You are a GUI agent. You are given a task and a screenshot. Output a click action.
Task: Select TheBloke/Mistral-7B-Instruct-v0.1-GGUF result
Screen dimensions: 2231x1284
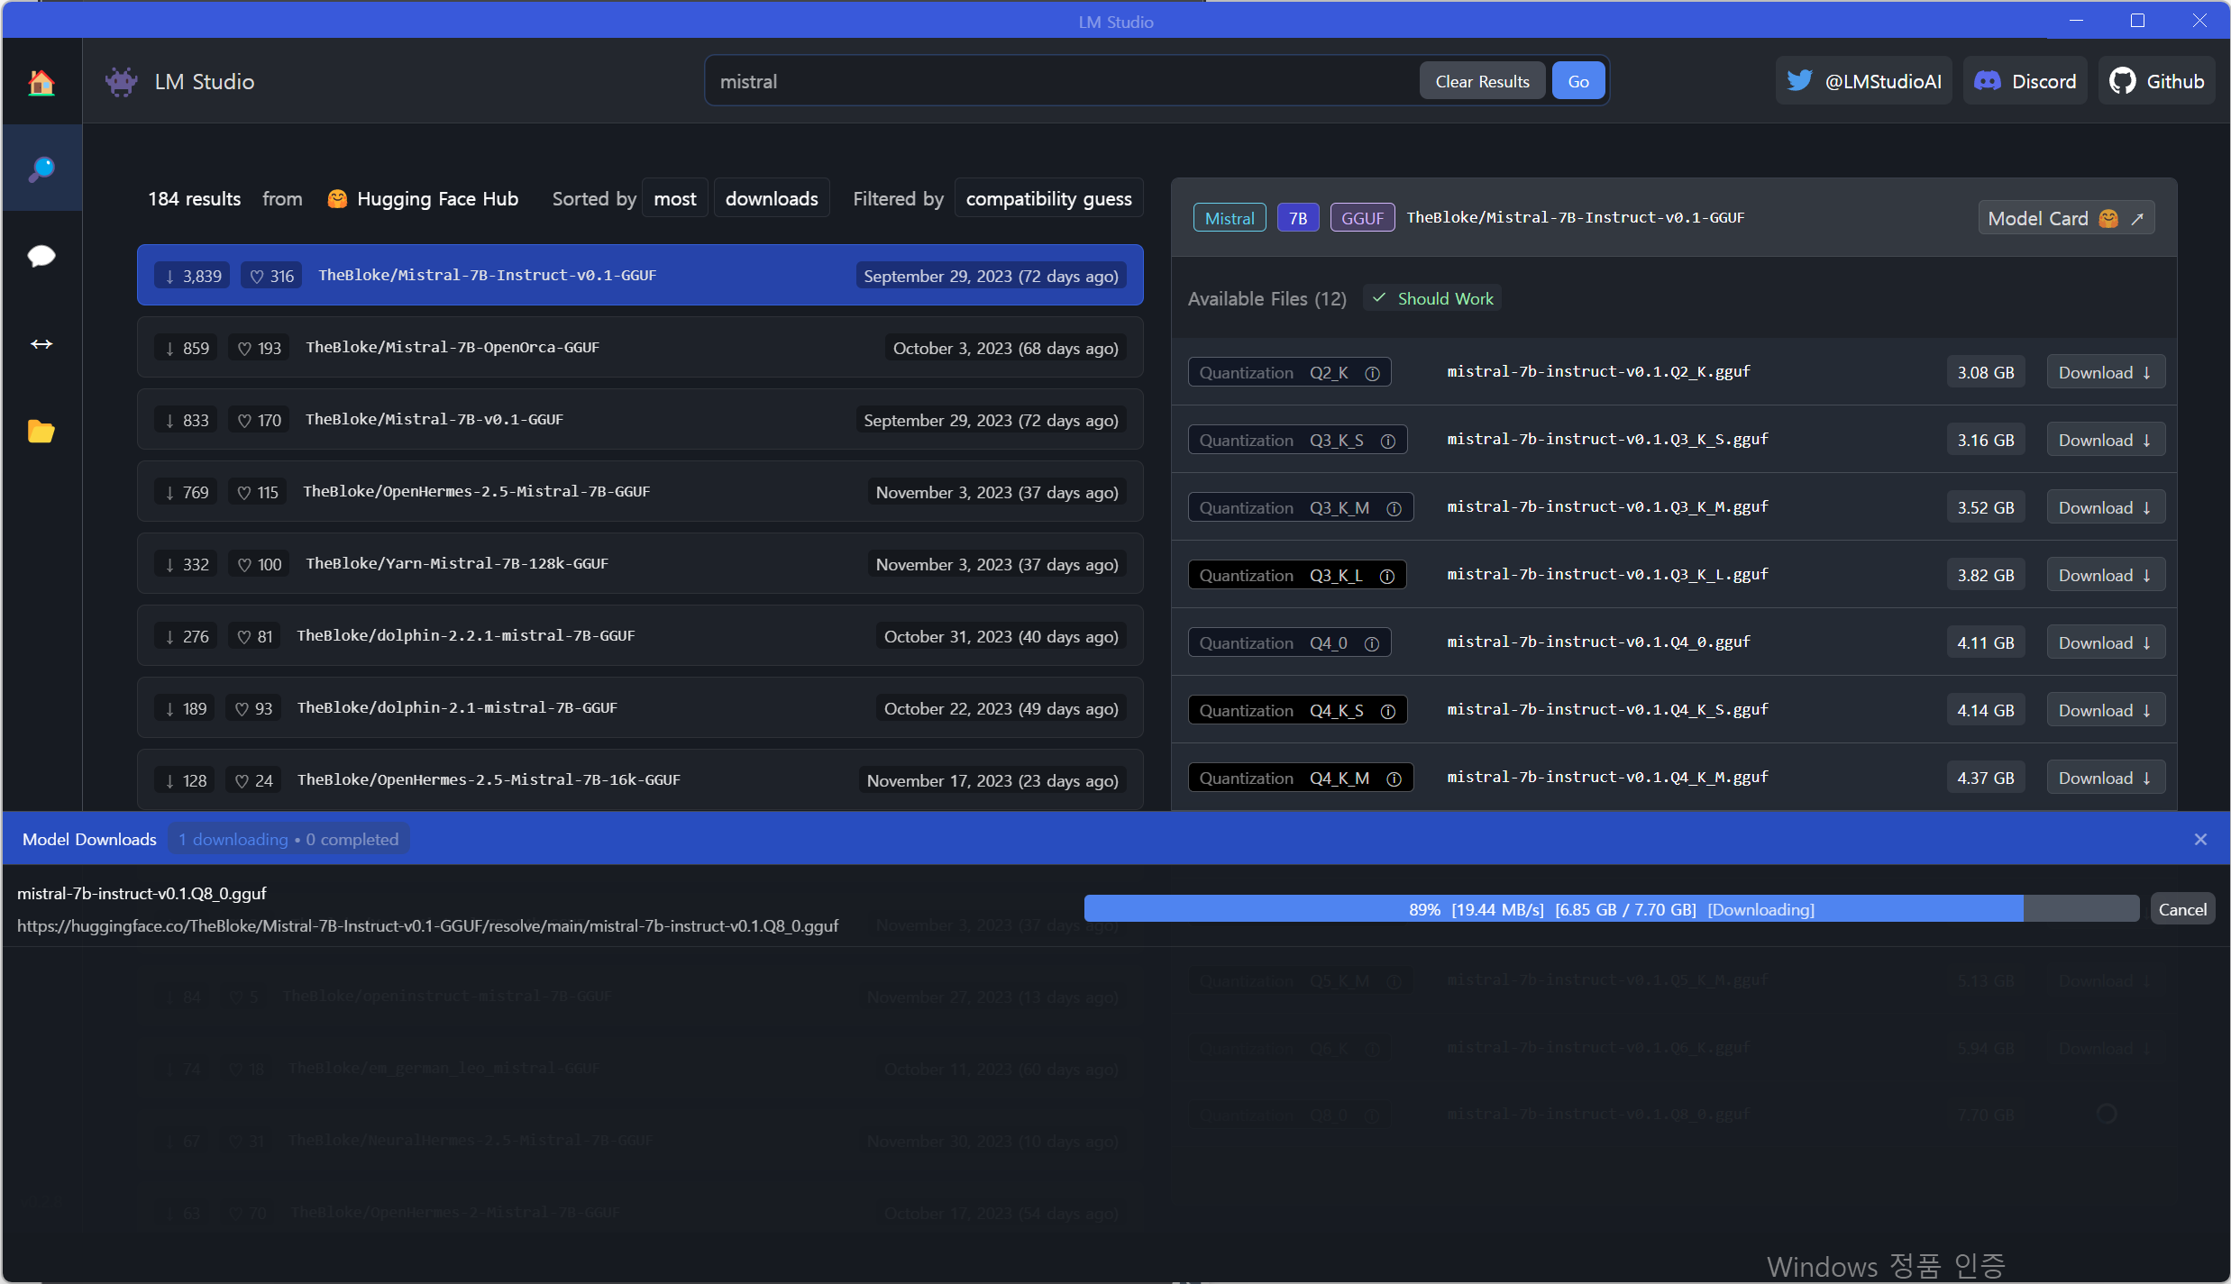point(640,275)
